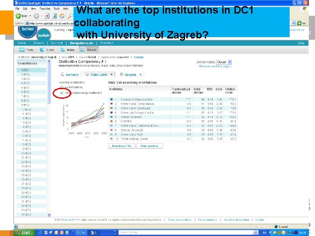Open the Tools menu
Viewport: 315px width, 236px height.
(56, 9)
